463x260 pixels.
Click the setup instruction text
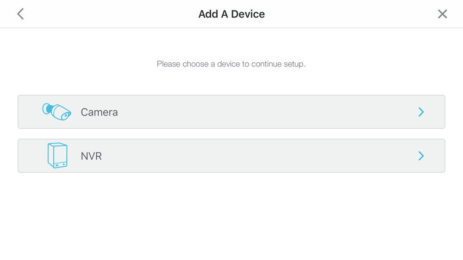(x=231, y=64)
